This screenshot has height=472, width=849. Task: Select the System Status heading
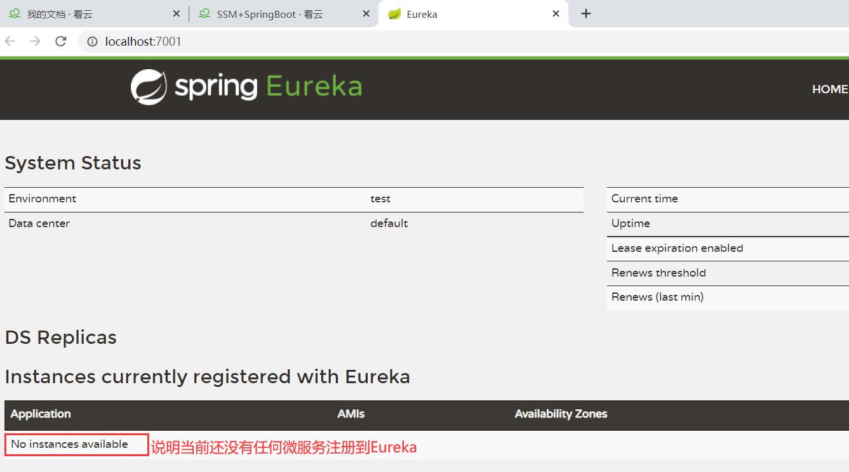tap(73, 163)
